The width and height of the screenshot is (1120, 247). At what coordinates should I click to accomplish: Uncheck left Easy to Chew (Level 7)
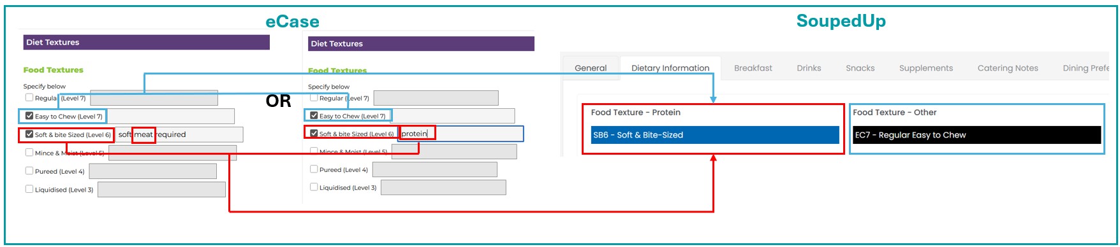click(29, 116)
